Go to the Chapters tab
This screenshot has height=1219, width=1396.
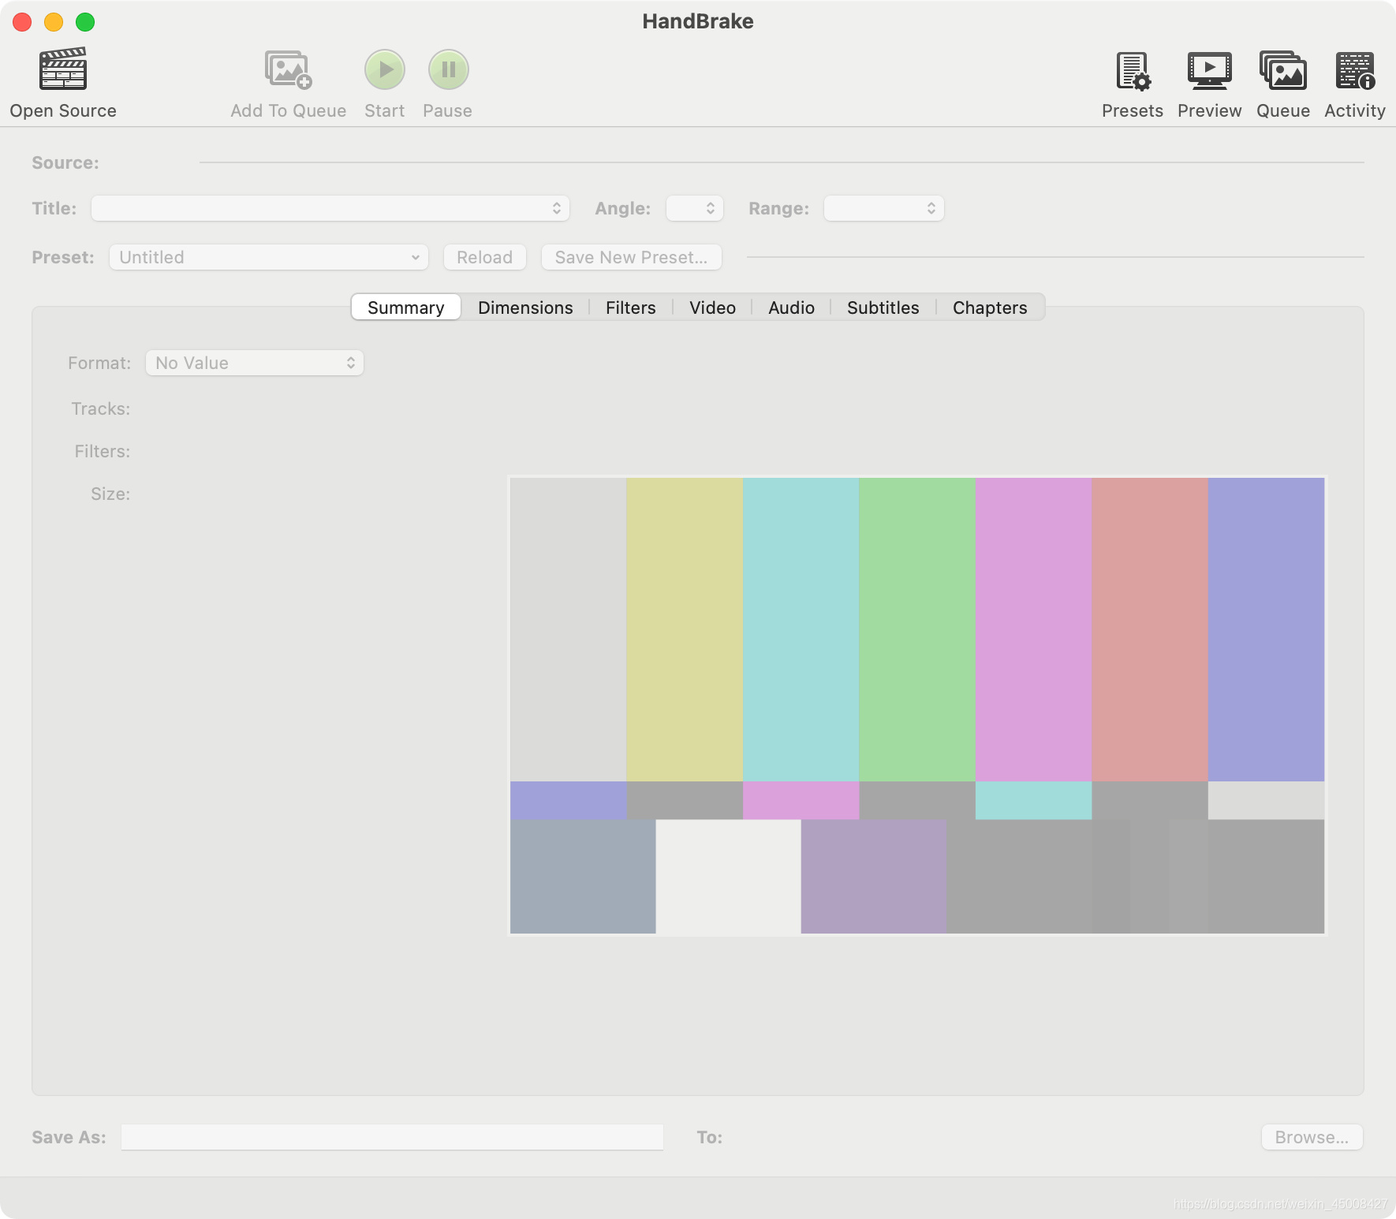pos(991,308)
